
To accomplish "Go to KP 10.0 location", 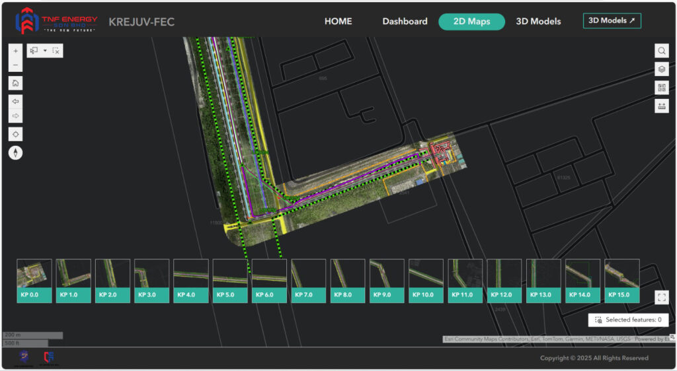I will [426, 281].
